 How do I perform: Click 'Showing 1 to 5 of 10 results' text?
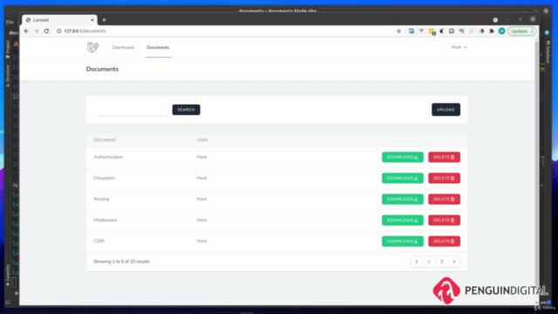122,262
